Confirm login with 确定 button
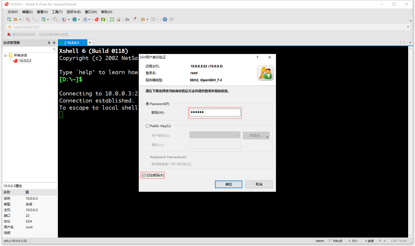Screen dimensions: 415x246 229,184
